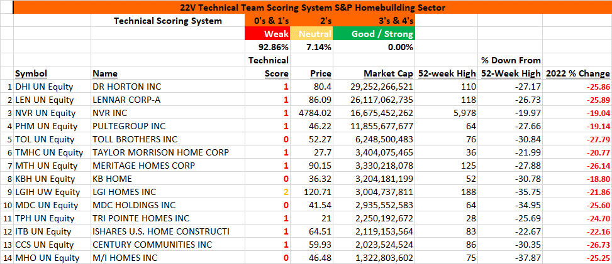612x264 pixels.
Task: Click the 'LGI HOMES INC' name cell
Action: [168, 193]
